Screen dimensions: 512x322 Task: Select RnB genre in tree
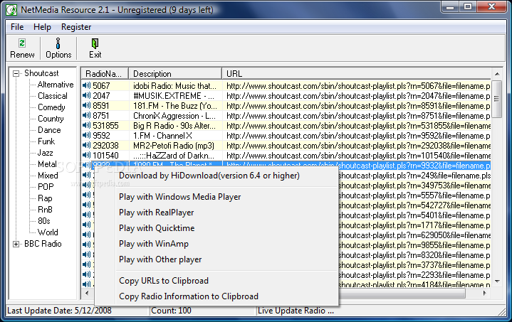(45, 210)
